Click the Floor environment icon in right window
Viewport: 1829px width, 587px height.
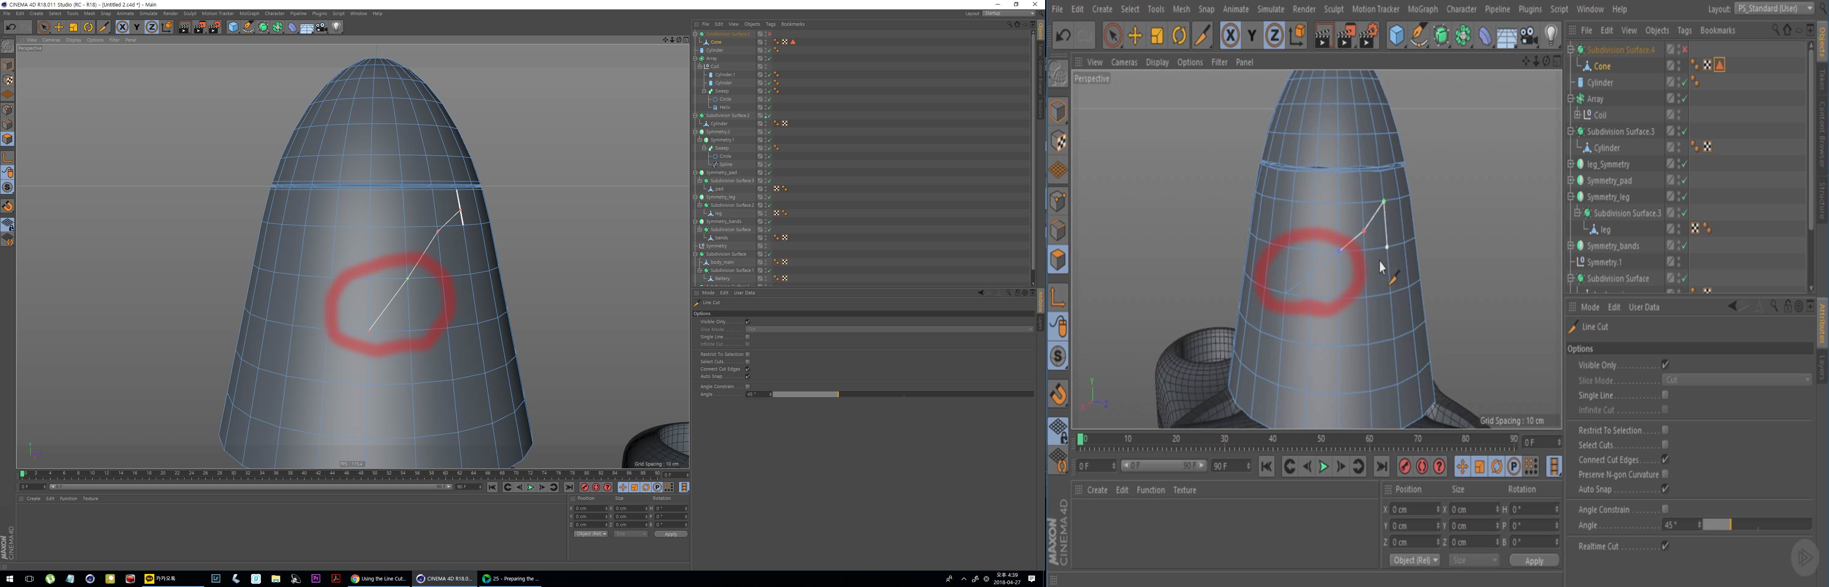pyautogui.click(x=1506, y=35)
